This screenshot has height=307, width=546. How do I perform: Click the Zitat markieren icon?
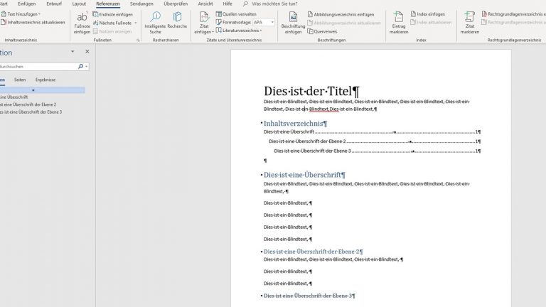click(x=469, y=17)
